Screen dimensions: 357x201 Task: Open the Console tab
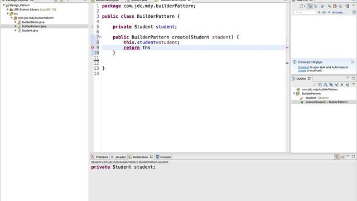pyautogui.click(x=163, y=157)
